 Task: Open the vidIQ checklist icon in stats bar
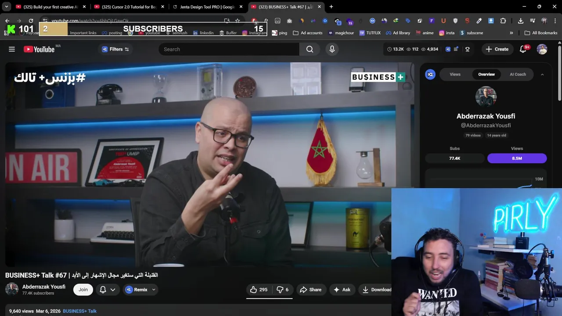[x=456, y=49]
